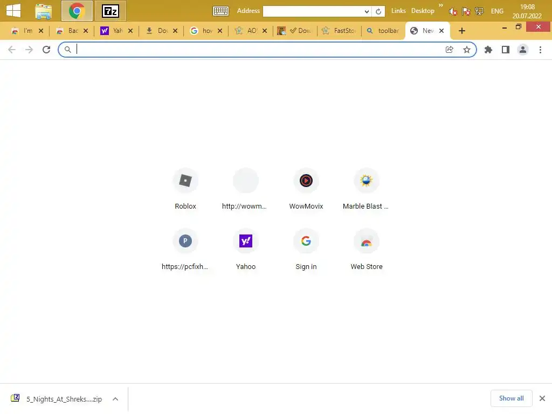This screenshot has width=552, height=414.
Task: Open the Roblox shortcut
Action: pyautogui.click(x=185, y=190)
